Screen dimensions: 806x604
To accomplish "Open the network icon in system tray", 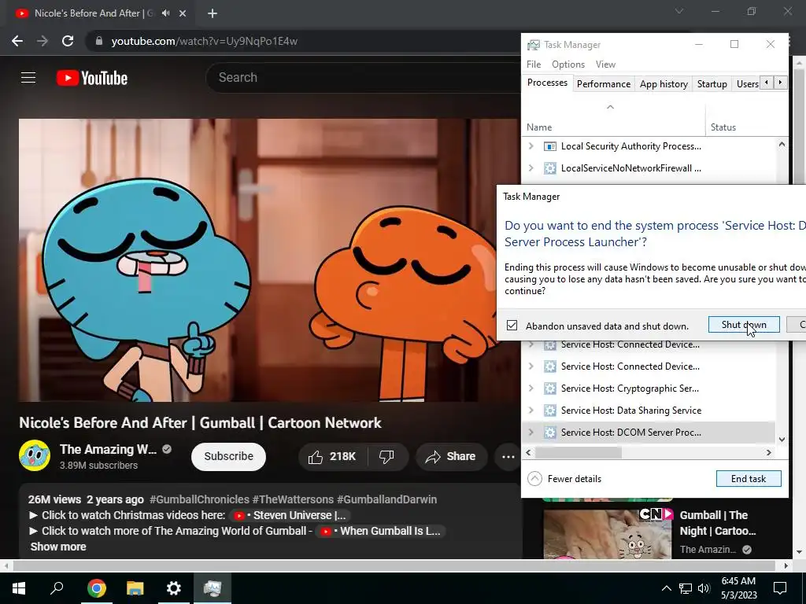I will pos(686,588).
